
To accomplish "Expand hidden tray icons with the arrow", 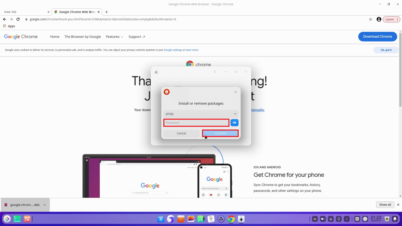I will [x=347, y=219].
